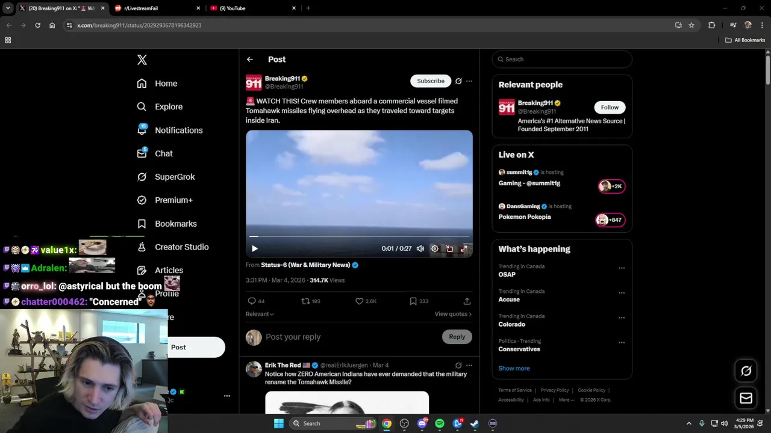Click Grok icon on Erik The Red reply
This screenshot has width=771, height=433.
tap(458, 365)
